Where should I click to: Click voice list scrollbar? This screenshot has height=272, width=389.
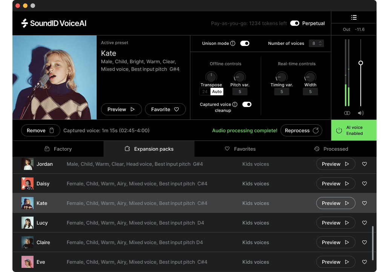tap(373, 243)
